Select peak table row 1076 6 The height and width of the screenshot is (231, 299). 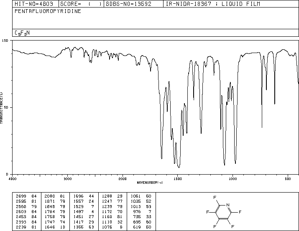112,227
